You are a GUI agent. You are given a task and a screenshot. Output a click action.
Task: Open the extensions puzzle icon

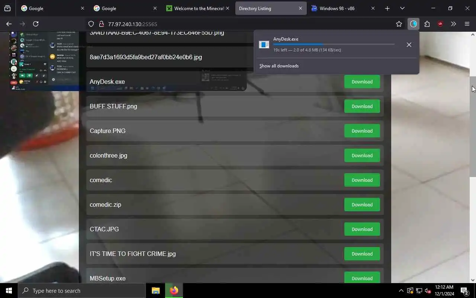(x=427, y=24)
